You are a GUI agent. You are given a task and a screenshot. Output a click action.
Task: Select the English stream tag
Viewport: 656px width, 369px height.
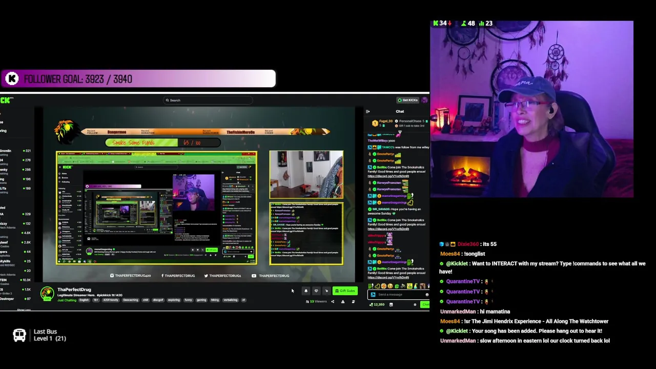click(84, 300)
